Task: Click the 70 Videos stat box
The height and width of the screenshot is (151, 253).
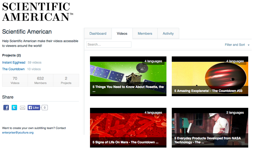Action: [15, 80]
